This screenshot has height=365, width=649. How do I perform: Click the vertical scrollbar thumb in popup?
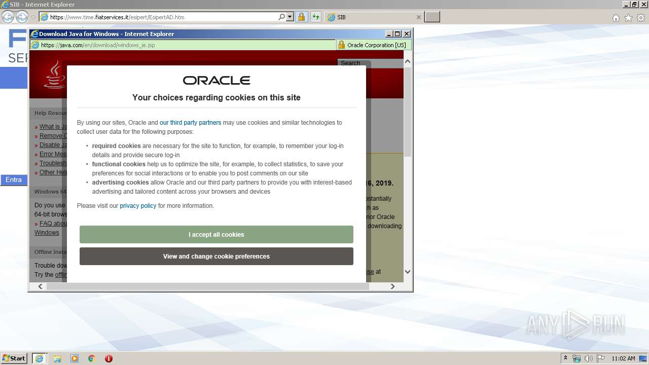pyautogui.click(x=408, y=112)
